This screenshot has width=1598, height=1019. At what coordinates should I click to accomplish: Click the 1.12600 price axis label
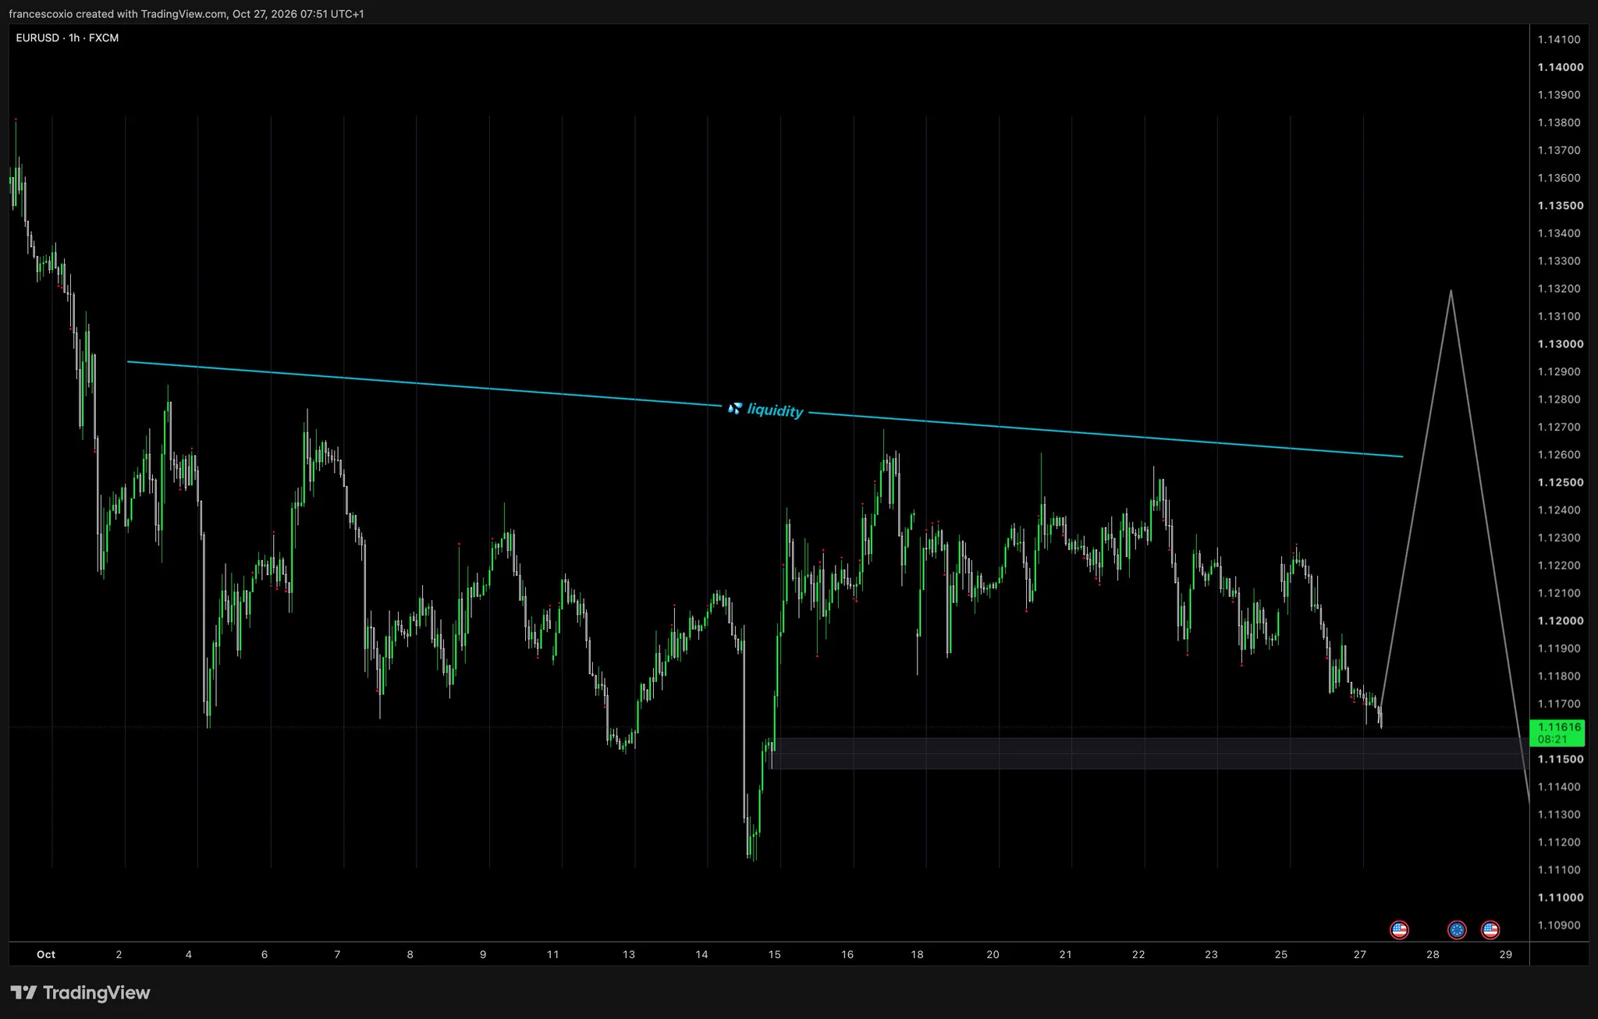[1559, 455]
